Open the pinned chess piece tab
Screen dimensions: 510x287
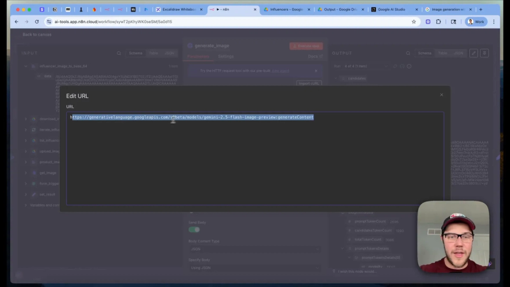(x=81, y=10)
